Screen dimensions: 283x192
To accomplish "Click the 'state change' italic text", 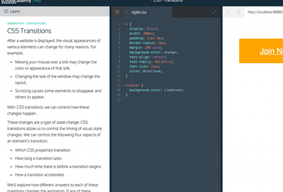I will tap(68, 123).
